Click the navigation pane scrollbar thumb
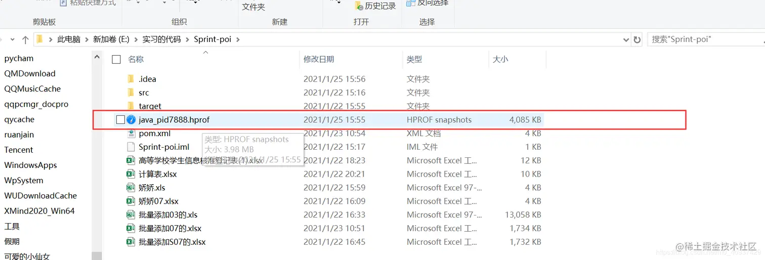765x260 pixels. 97,256
